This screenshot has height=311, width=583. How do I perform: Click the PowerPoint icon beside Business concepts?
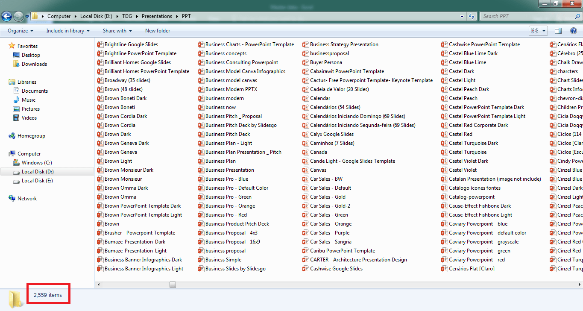(x=201, y=53)
